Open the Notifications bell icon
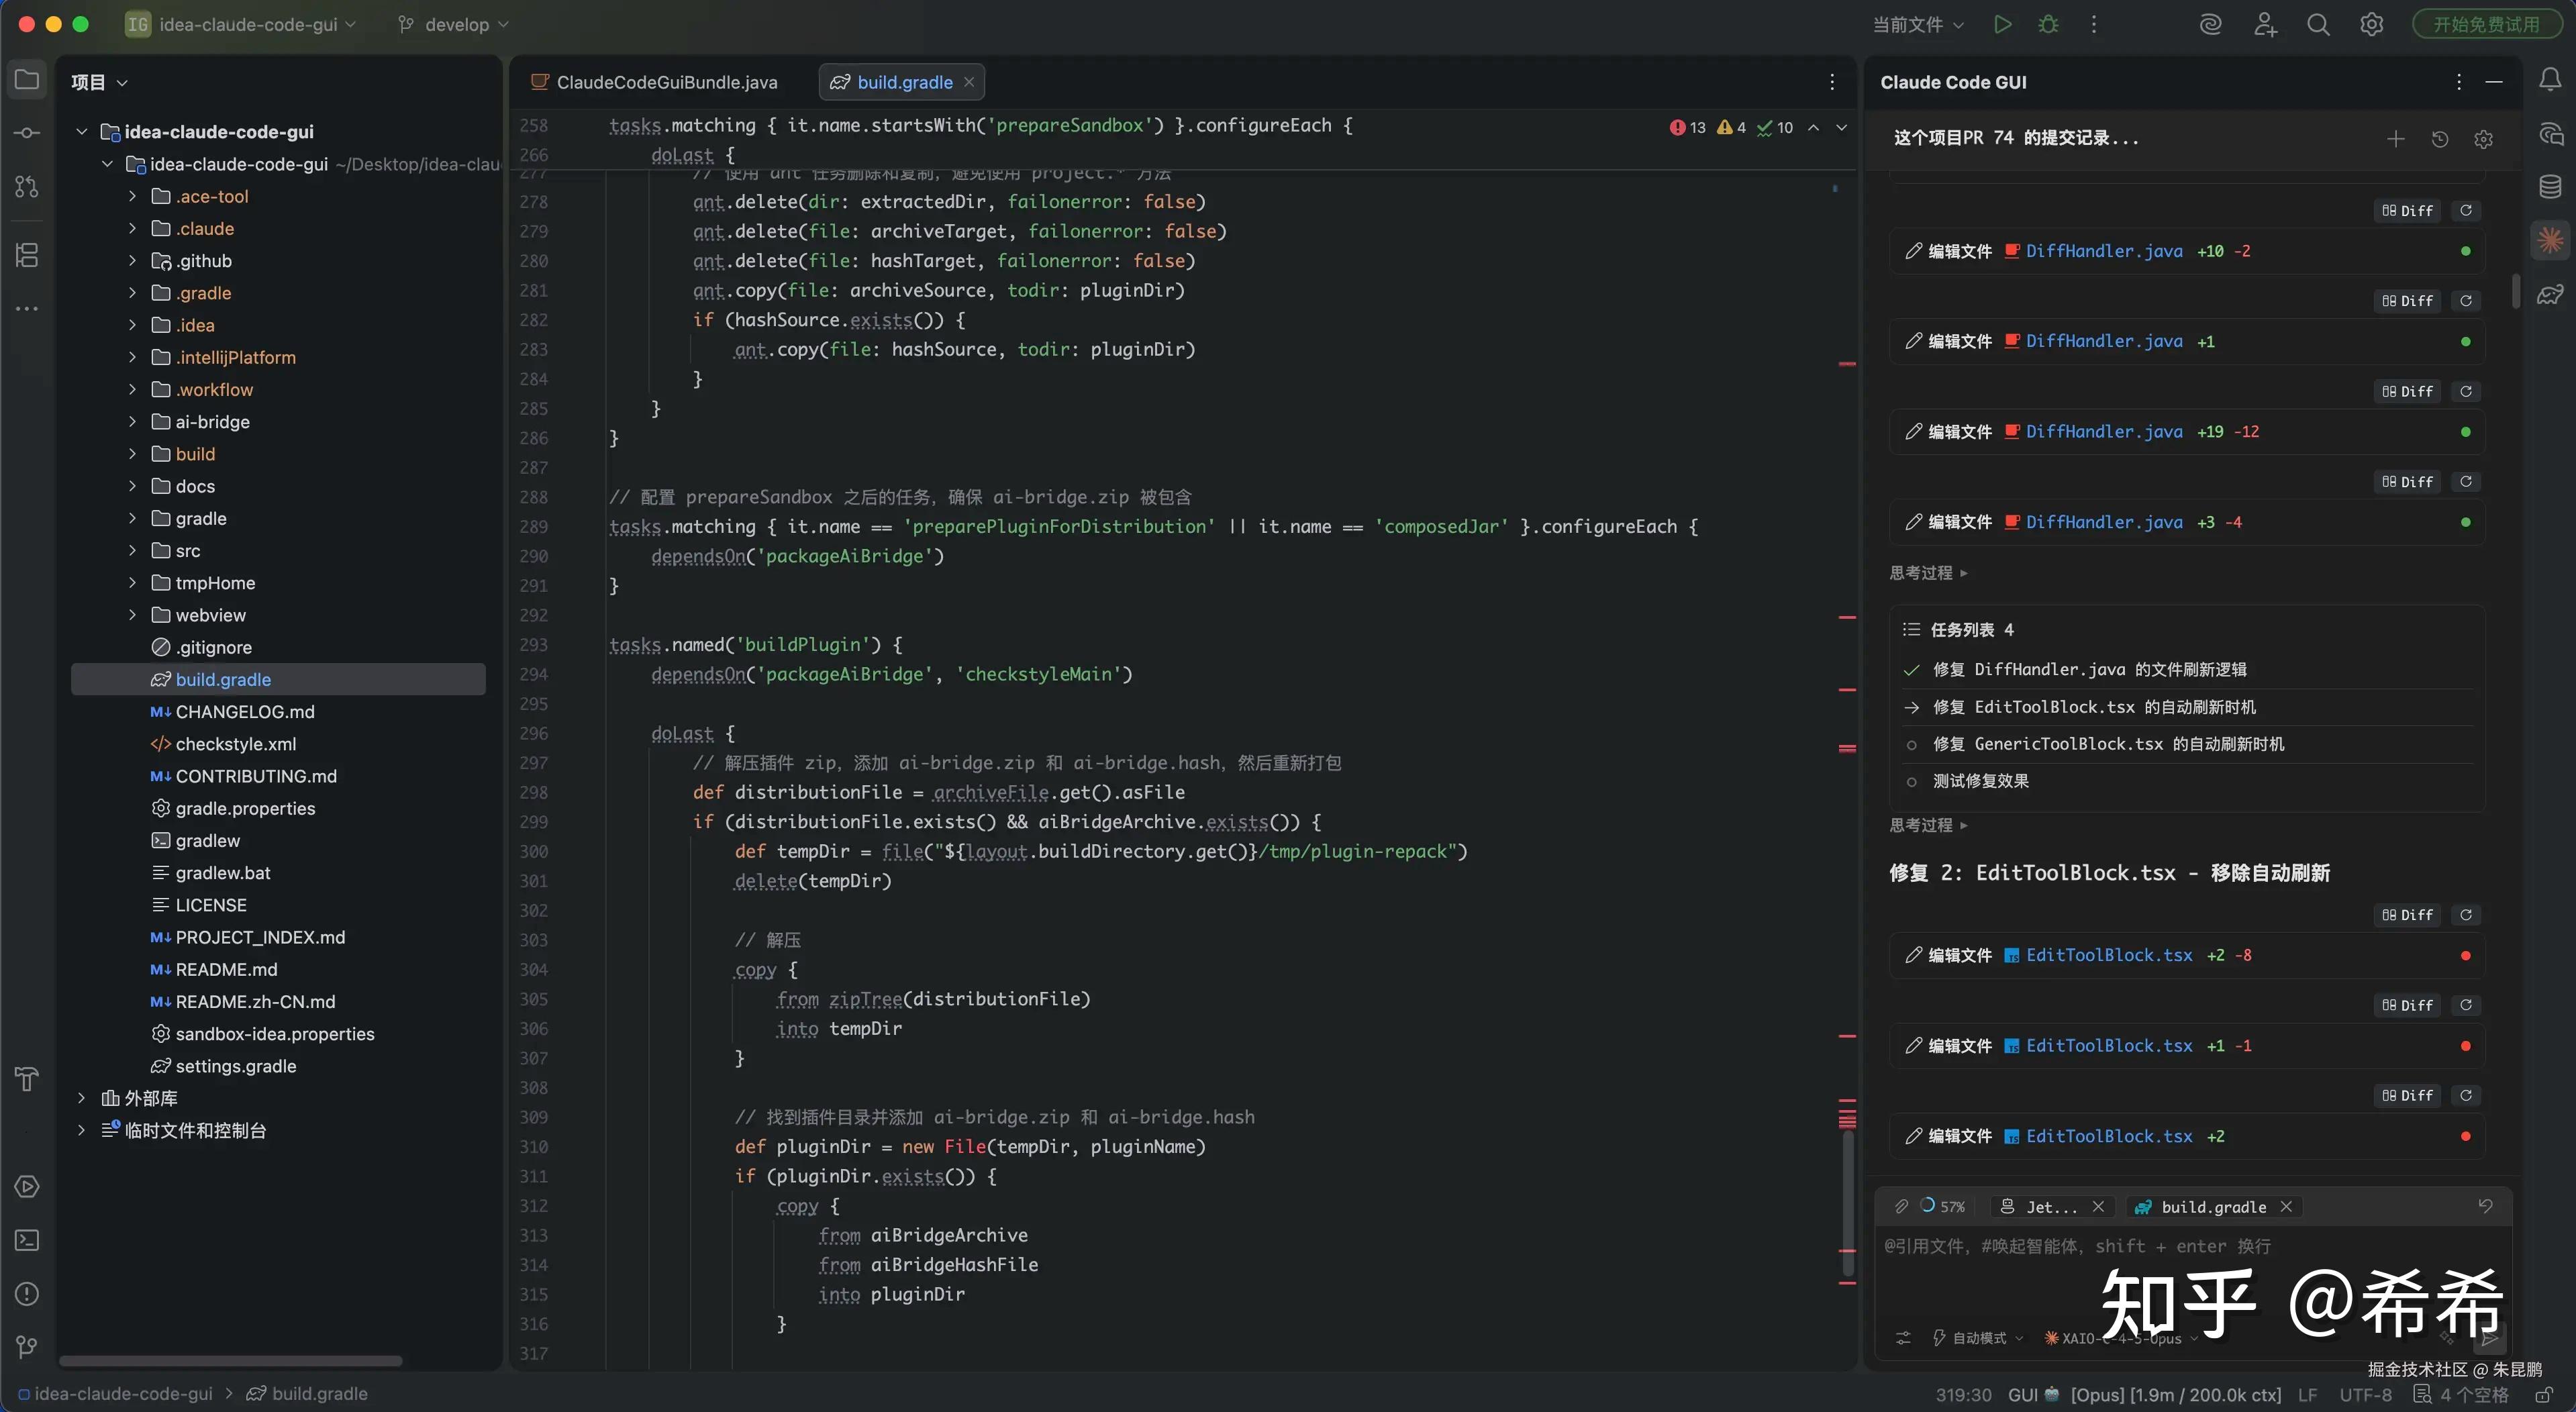2576x1412 pixels. pyautogui.click(x=2550, y=80)
